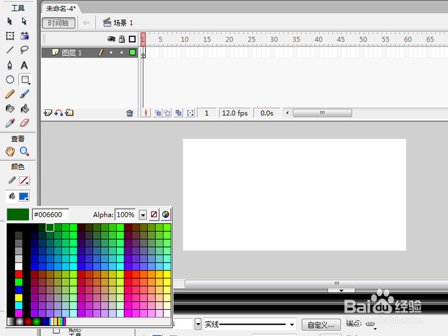The width and height of the screenshot is (448, 336).
Task: Toggle edit multiple frames
Action: (x=179, y=113)
